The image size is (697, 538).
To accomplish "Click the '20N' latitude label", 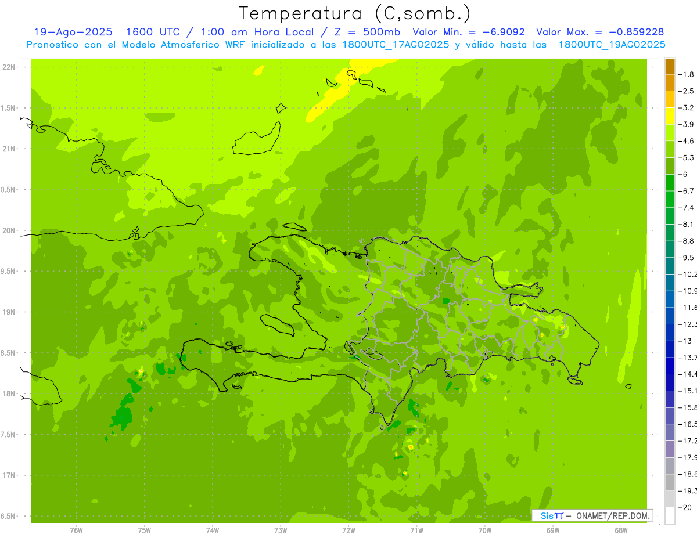I will tap(10, 230).
